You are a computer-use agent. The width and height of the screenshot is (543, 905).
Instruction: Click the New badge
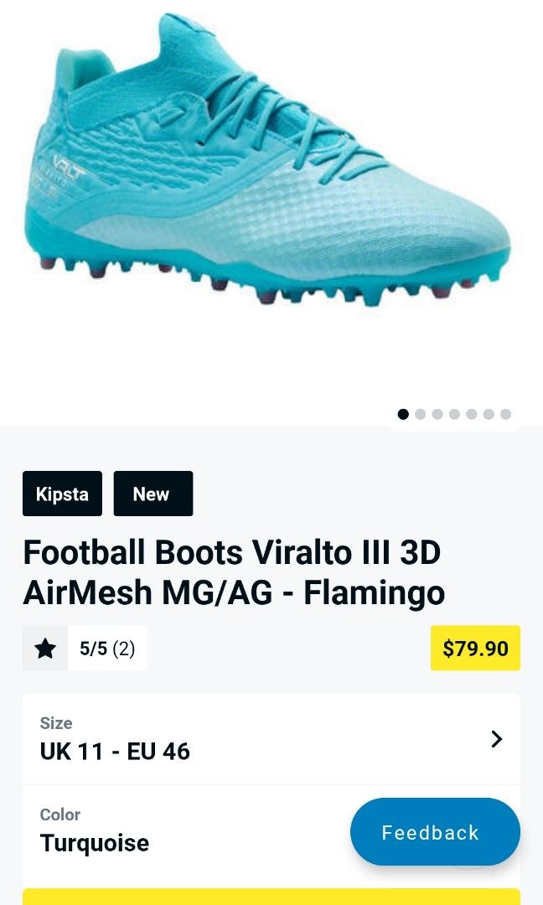point(153,494)
